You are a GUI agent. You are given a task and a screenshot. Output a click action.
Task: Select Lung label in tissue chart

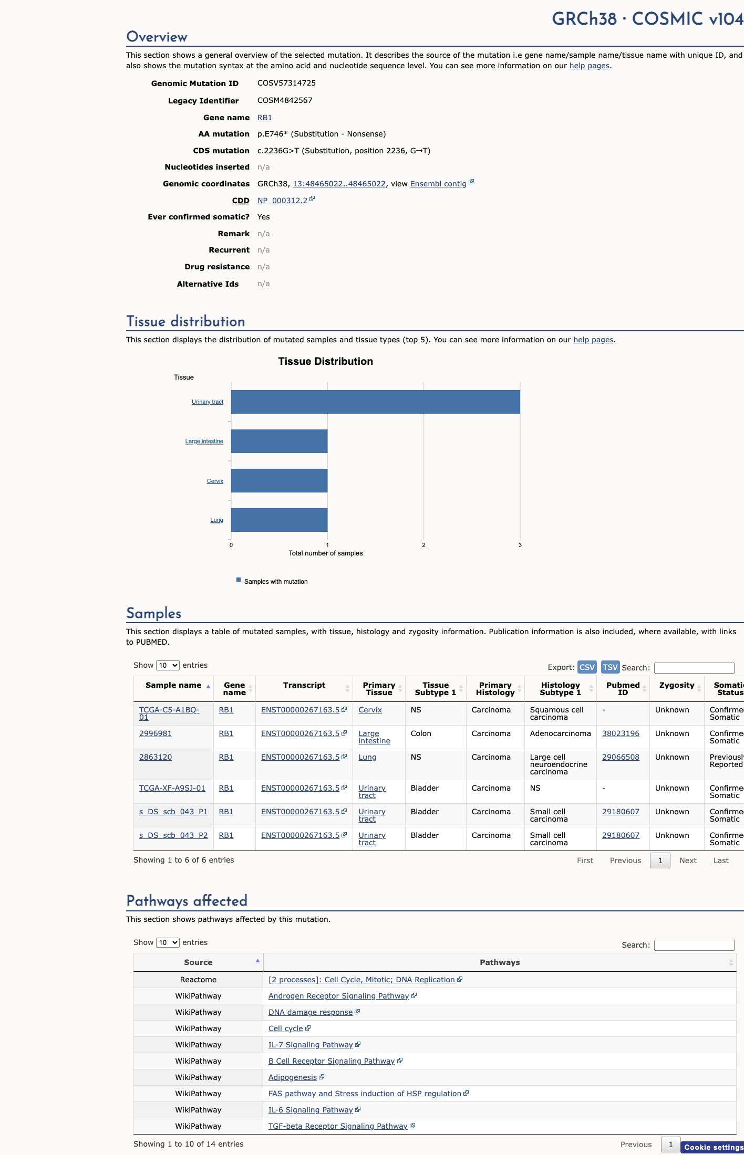pos(216,520)
